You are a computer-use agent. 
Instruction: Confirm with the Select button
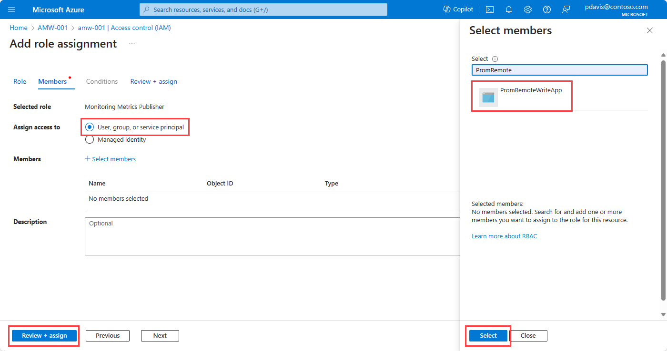click(x=488, y=336)
